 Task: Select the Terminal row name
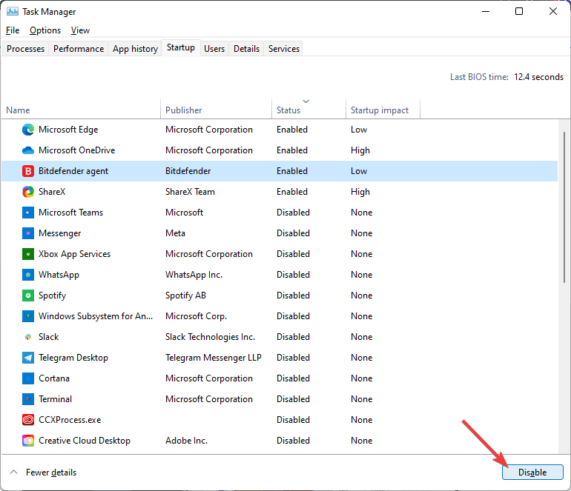56,399
